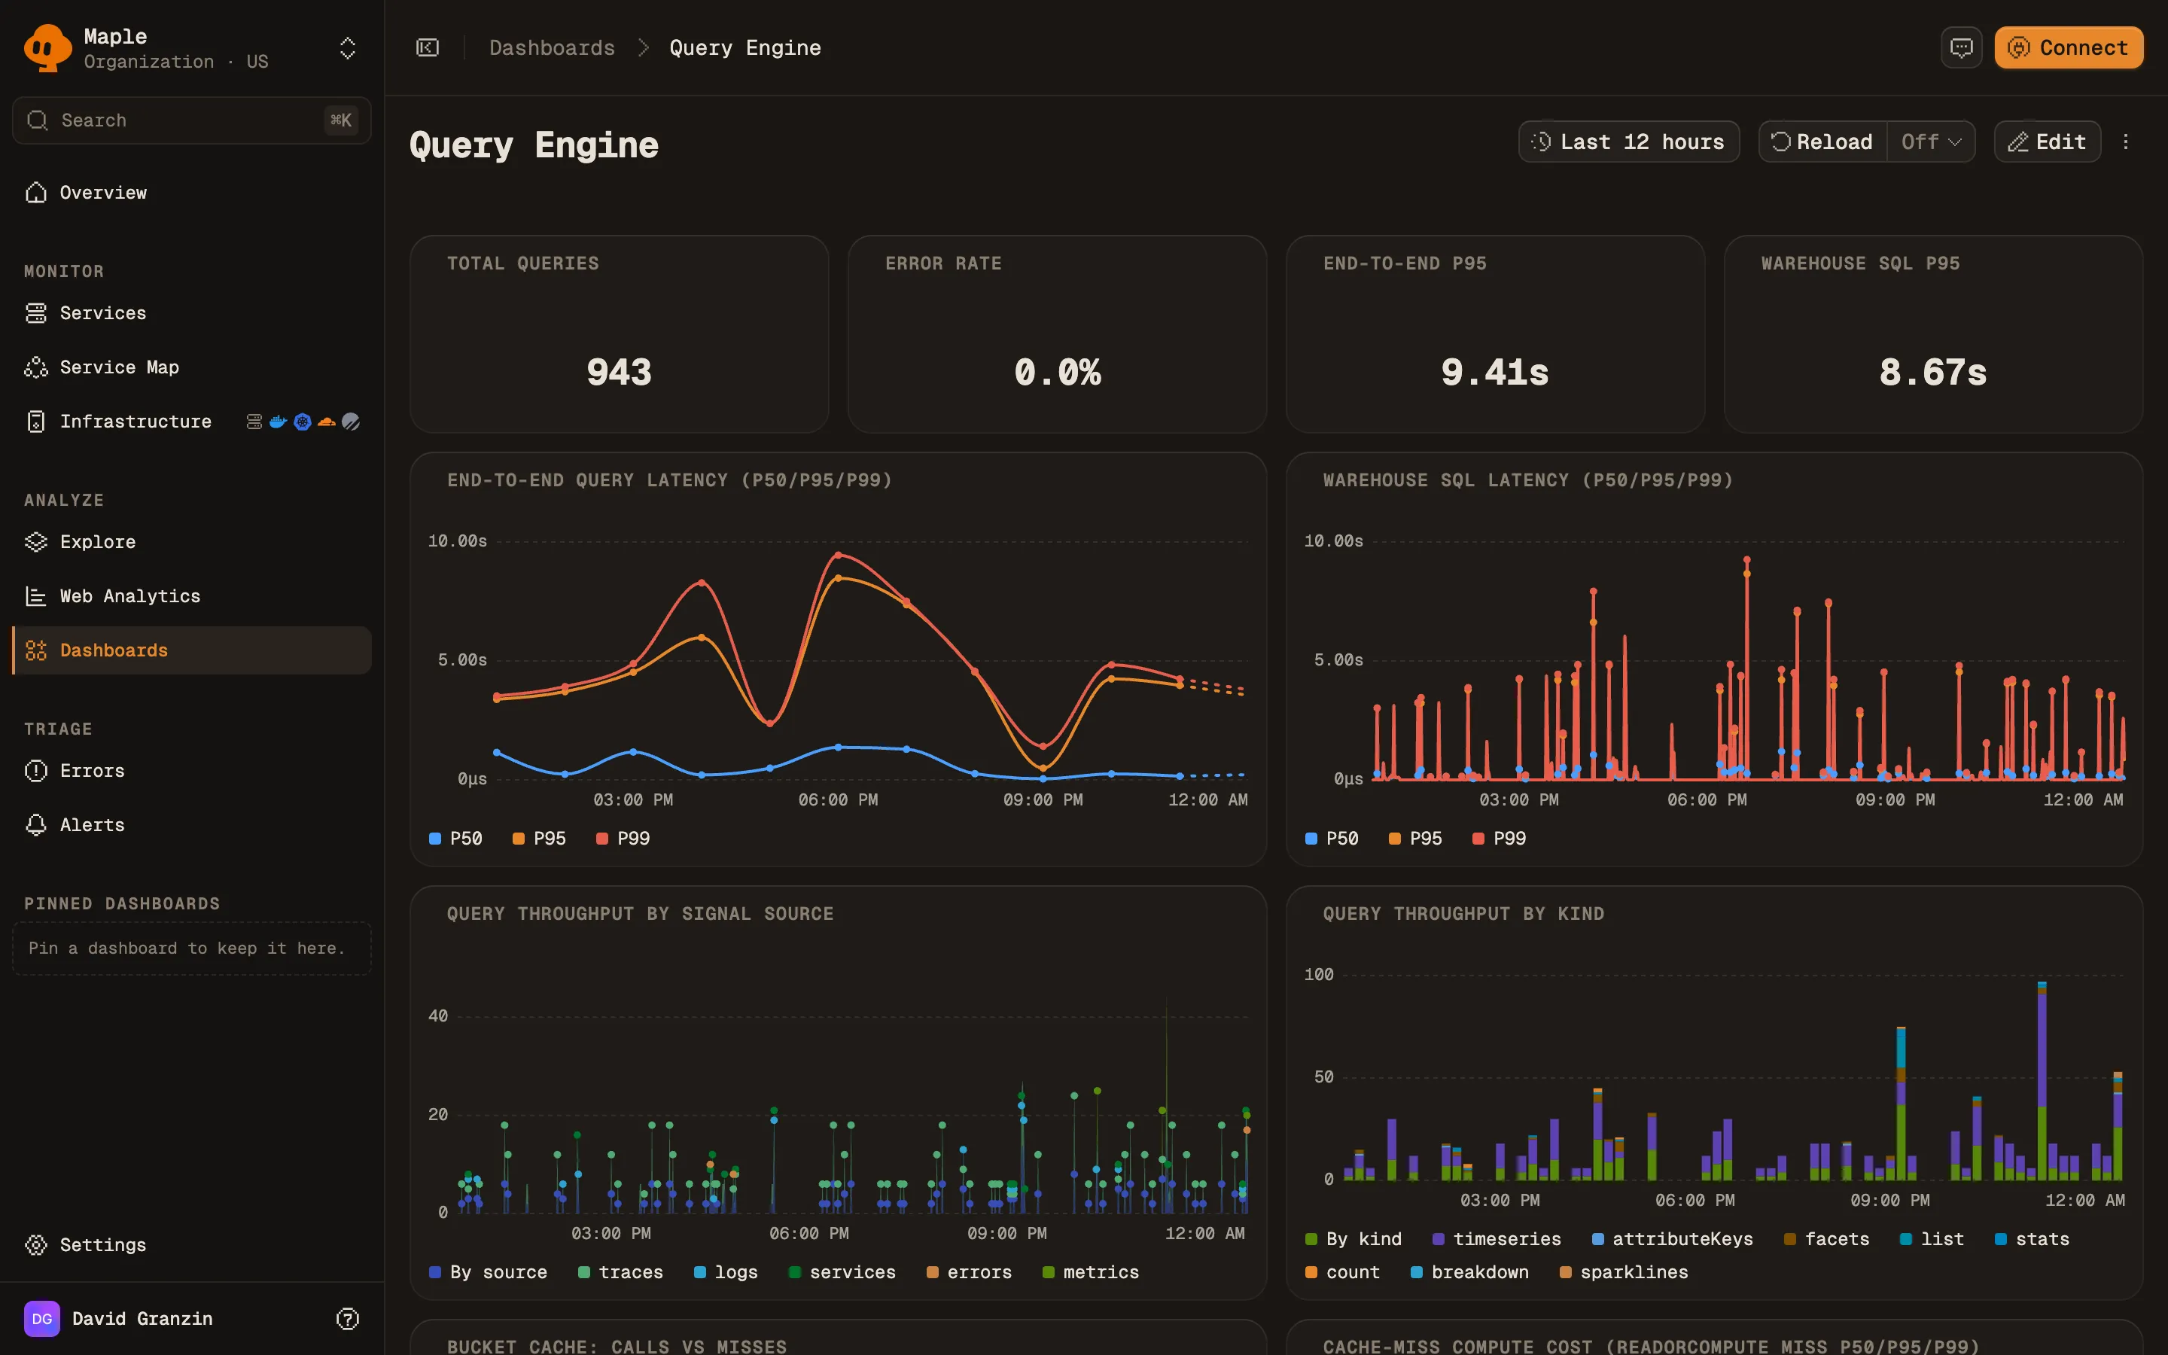Click the Reload button
This screenshot has width=2168, height=1355.
tap(1822, 142)
